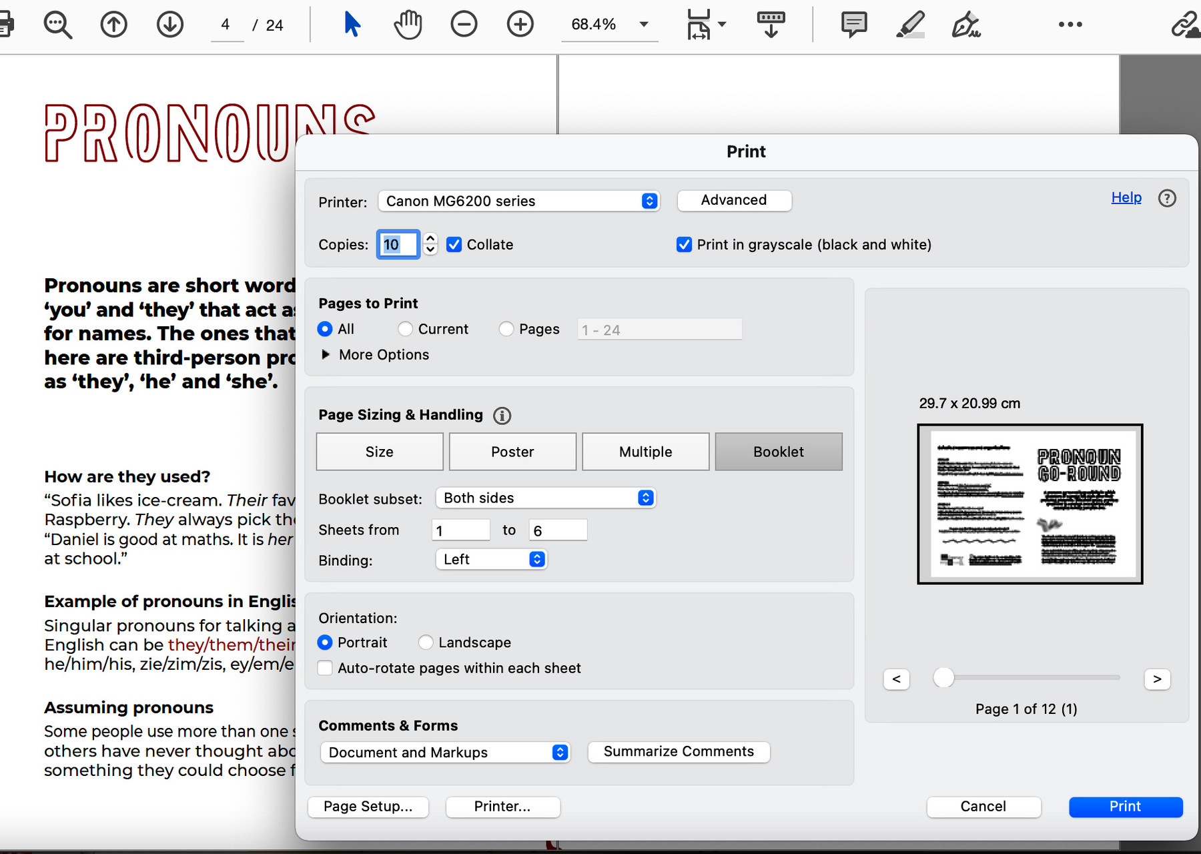Click the Copies stepper arrows

(x=430, y=244)
